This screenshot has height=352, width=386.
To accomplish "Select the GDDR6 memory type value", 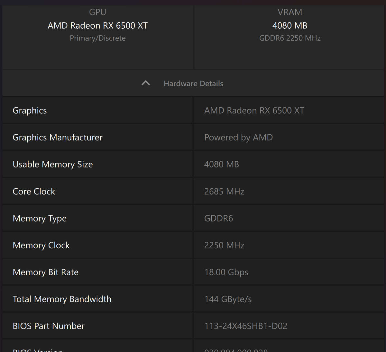I will tap(218, 218).
